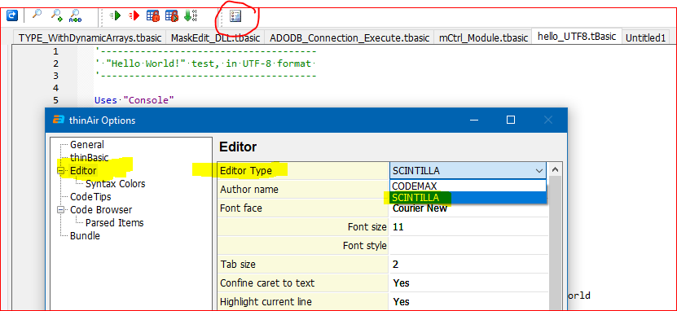
Task: Click the red play debug icon
Action: [134, 16]
